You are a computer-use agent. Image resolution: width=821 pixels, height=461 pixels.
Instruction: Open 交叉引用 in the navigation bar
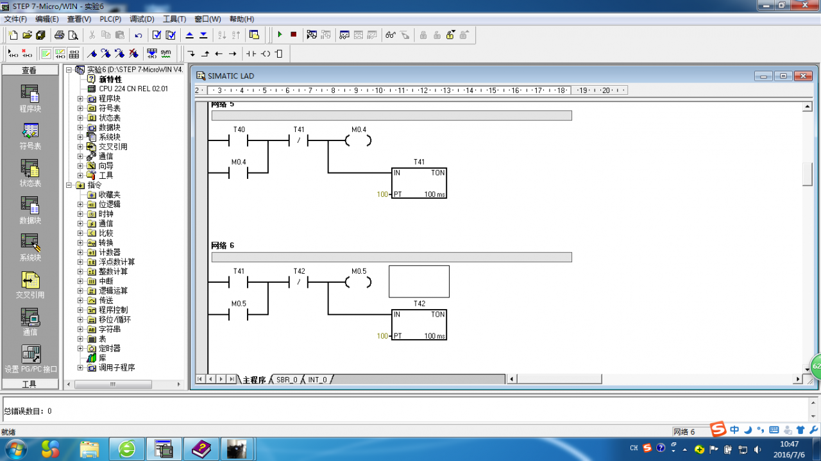(30, 285)
